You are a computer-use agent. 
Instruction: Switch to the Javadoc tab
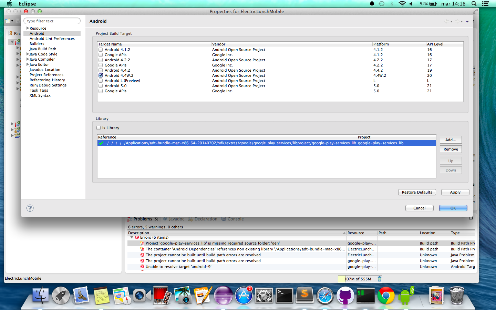tap(174, 219)
